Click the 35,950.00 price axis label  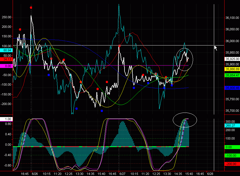point(232,52)
